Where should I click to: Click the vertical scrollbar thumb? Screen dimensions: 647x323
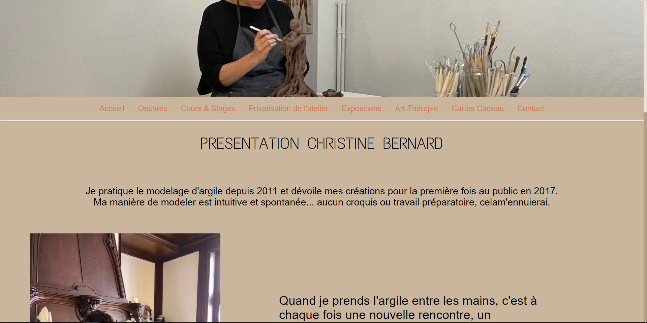pyautogui.click(x=645, y=56)
